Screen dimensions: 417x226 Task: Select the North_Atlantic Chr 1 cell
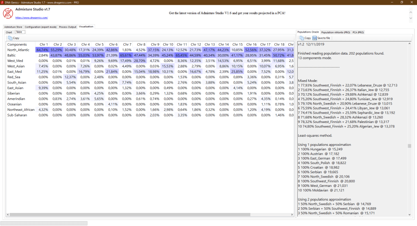pos(42,50)
